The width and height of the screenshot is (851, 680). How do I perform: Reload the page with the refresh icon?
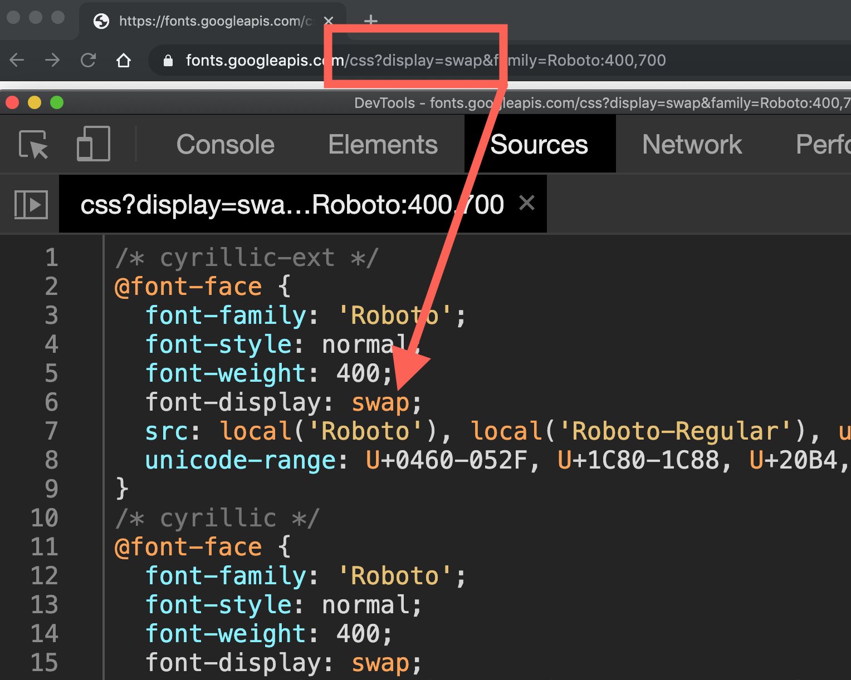[x=88, y=60]
